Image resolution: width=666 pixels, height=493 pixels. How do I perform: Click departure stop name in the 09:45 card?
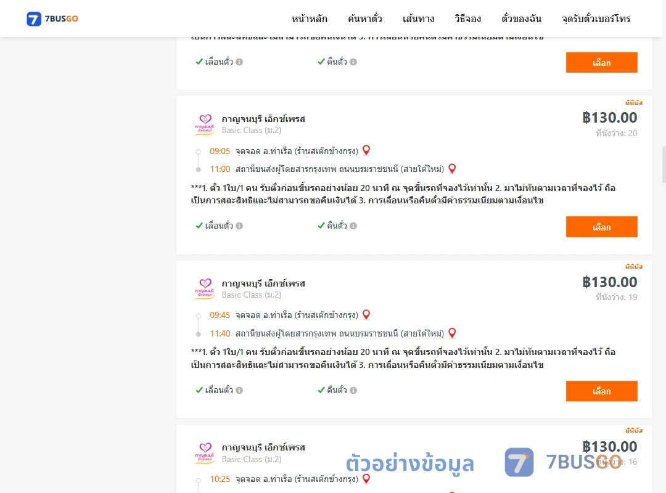coord(297,315)
